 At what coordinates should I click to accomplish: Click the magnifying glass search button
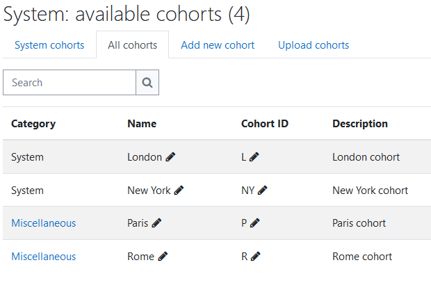click(147, 83)
